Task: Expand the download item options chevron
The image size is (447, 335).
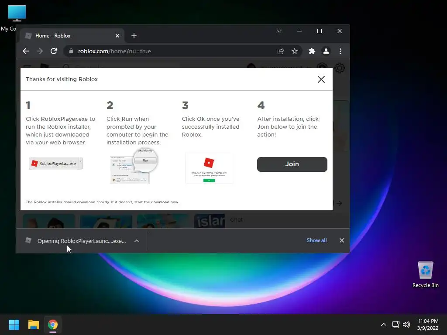Action: (137, 241)
